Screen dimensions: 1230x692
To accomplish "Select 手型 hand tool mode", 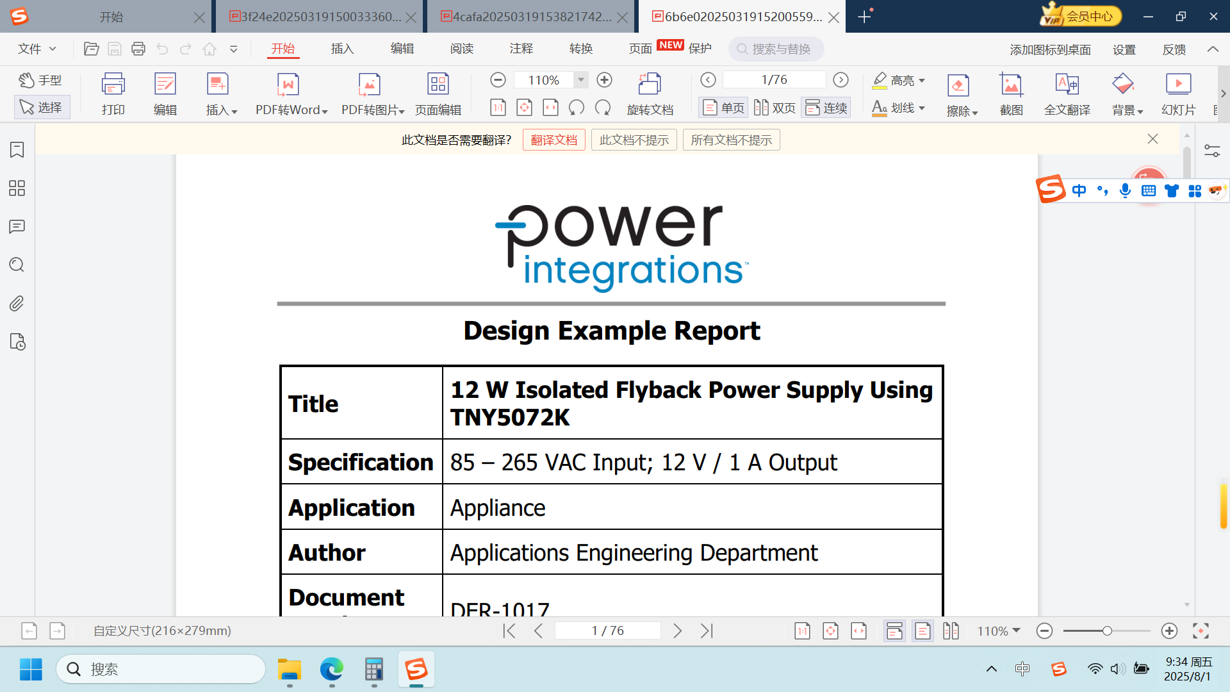I will point(40,80).
